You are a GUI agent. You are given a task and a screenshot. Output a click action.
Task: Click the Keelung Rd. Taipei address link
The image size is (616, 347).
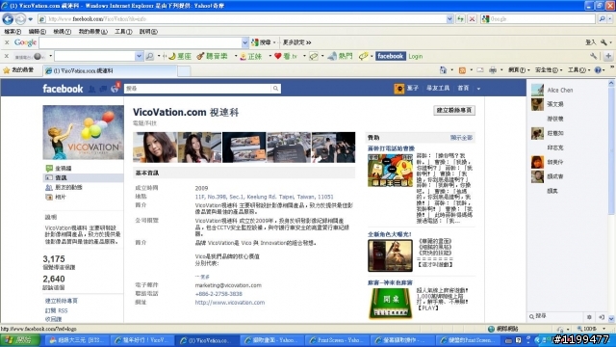coord(264,197)
